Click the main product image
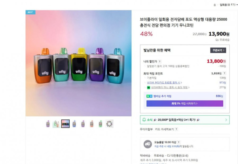 [x=78, y=63]
